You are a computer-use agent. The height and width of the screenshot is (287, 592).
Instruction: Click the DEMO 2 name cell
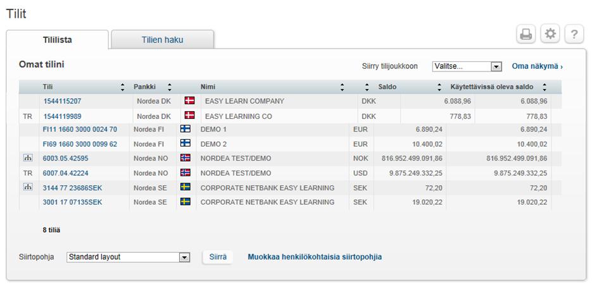214,144
